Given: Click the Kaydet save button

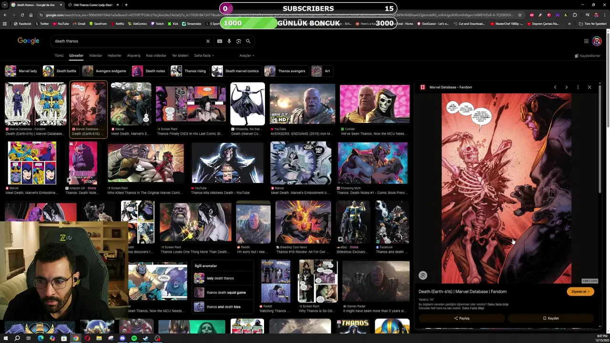Looking at the screenshot, I should click(550, 318).
